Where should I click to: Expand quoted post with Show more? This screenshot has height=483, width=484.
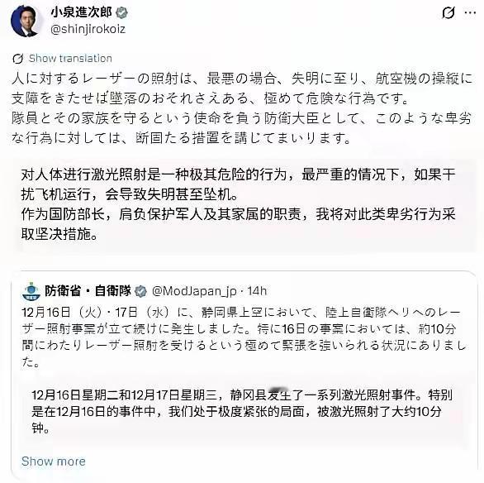coord(54,461)
